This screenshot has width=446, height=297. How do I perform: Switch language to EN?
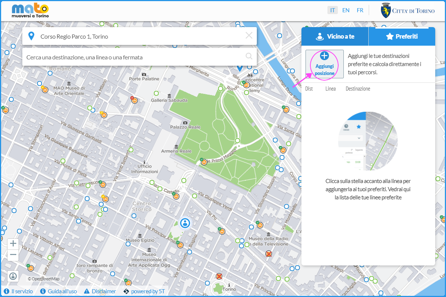point(346,10)
